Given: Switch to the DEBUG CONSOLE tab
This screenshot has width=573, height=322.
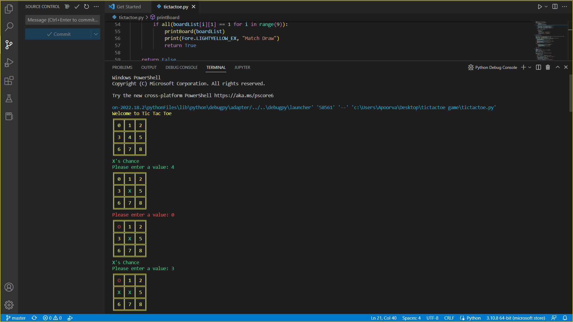Looking at the screenshot, I should coord(181,67).
